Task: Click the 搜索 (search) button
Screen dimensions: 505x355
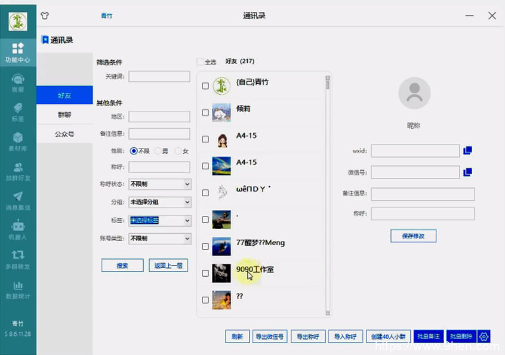Action: (122, 265)
